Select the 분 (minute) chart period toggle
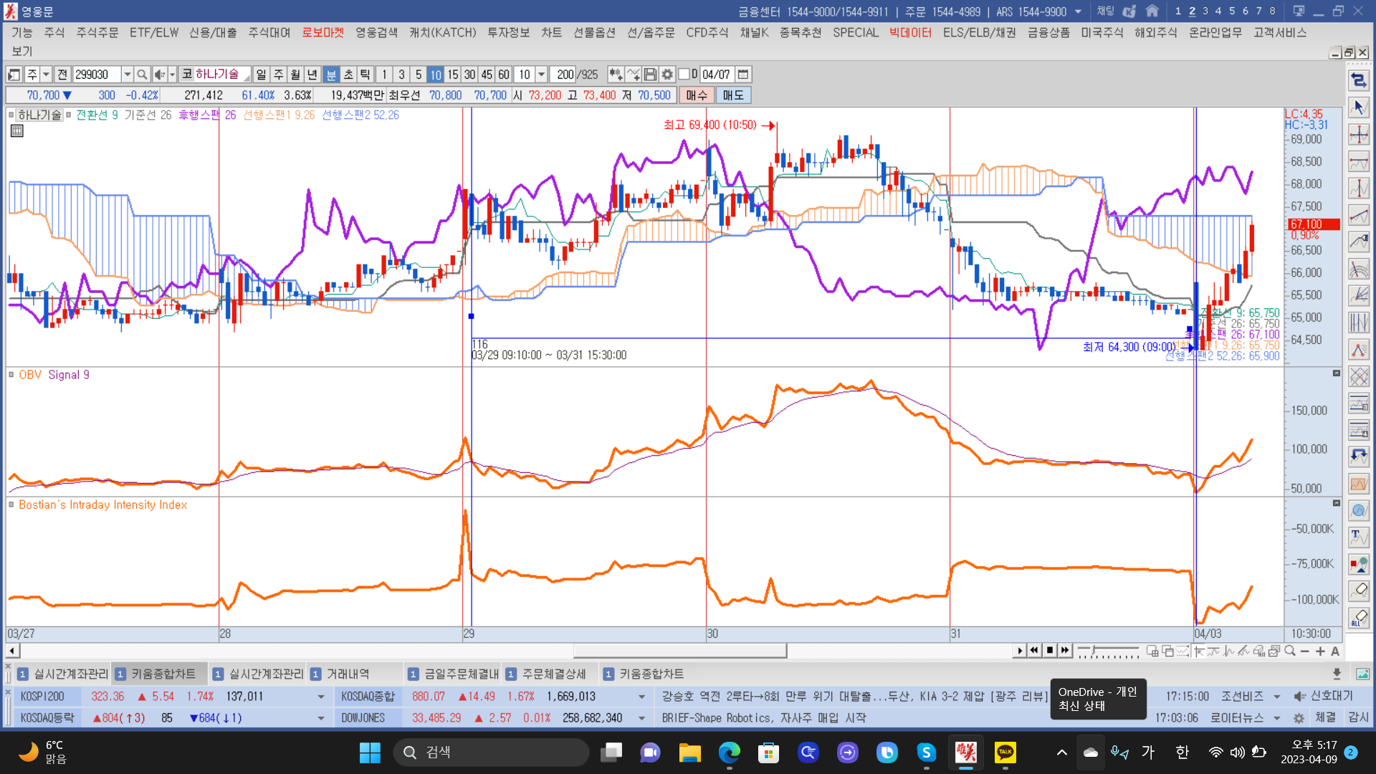The image size is (1376, 774). (x=331, y=75)
